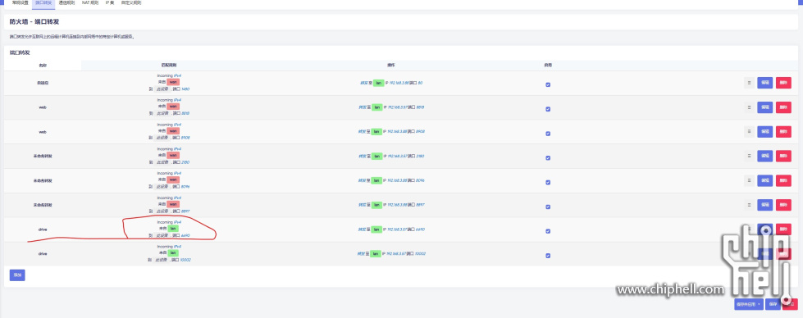Click the match port 2180 link
The width and height of the screenshot is (803, 318).
[185, 162]
